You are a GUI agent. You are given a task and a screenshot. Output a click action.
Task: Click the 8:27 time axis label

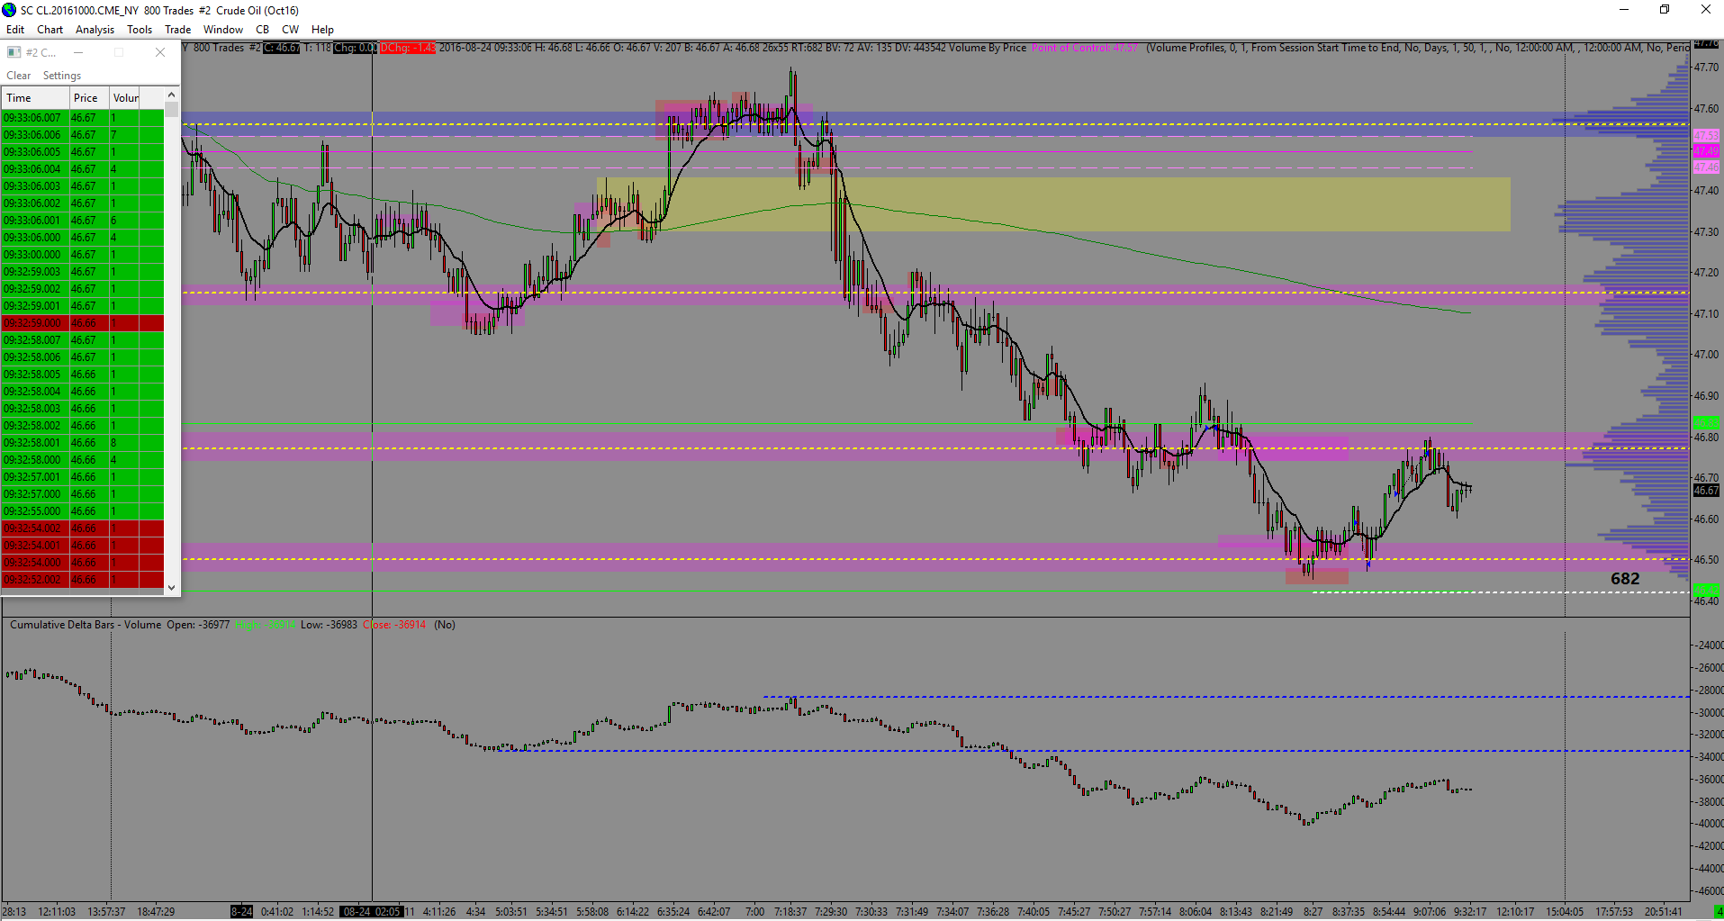[1313, 912]
